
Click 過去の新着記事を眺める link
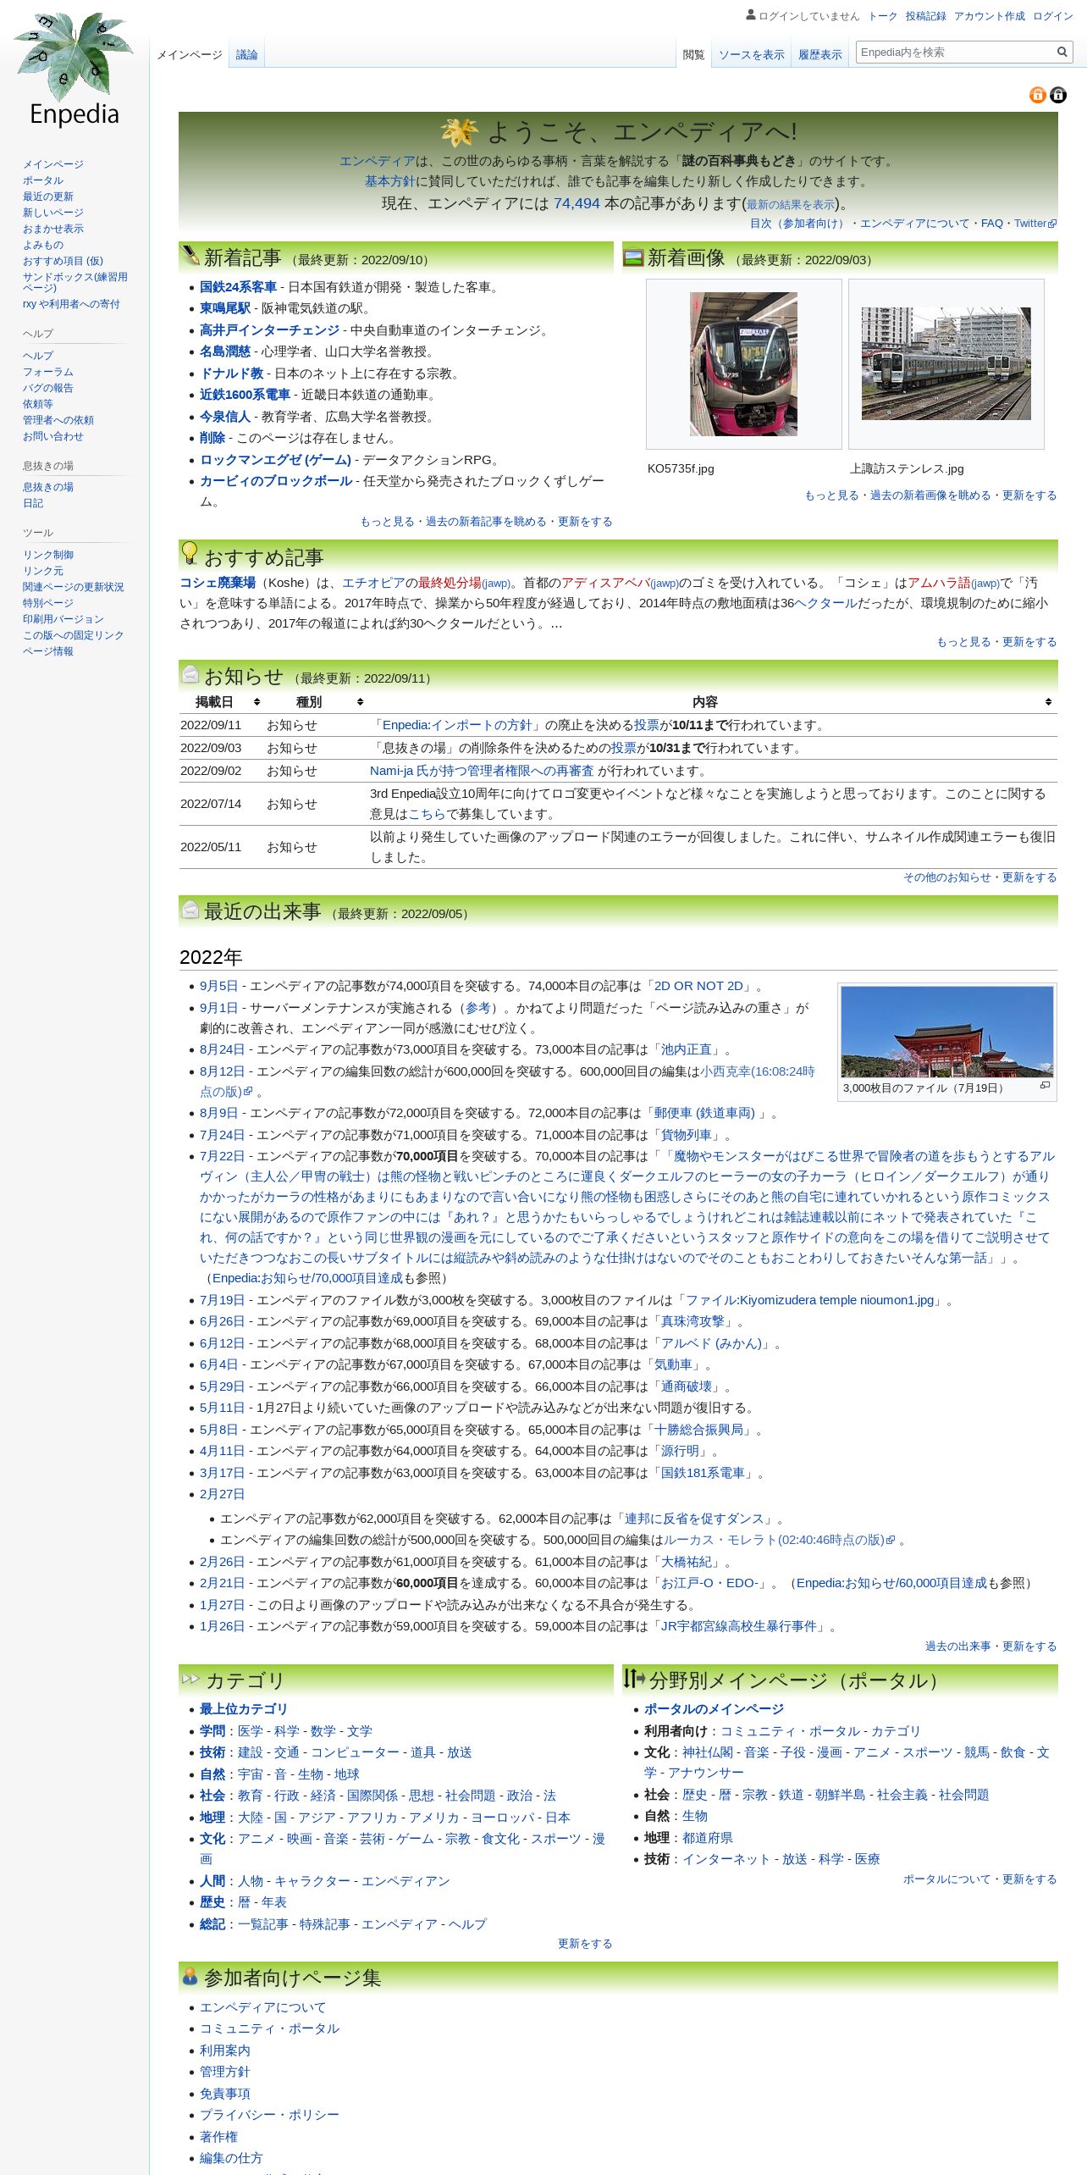coord(486,522)
